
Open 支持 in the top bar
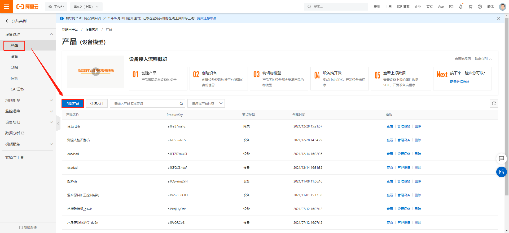(430, 7)
